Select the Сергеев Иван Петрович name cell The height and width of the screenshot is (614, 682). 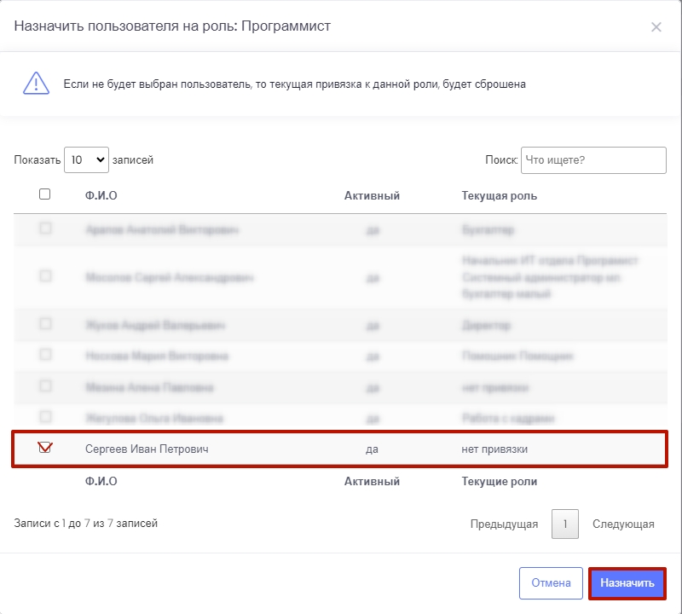[147, 449]
